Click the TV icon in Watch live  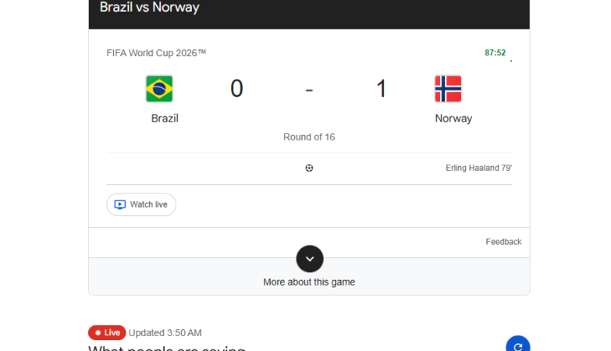coord(120,204)
